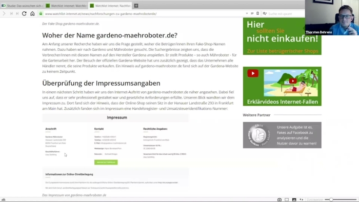Reload the current page
The width and height of the screenshot is (359, 202).
point(24,14)
